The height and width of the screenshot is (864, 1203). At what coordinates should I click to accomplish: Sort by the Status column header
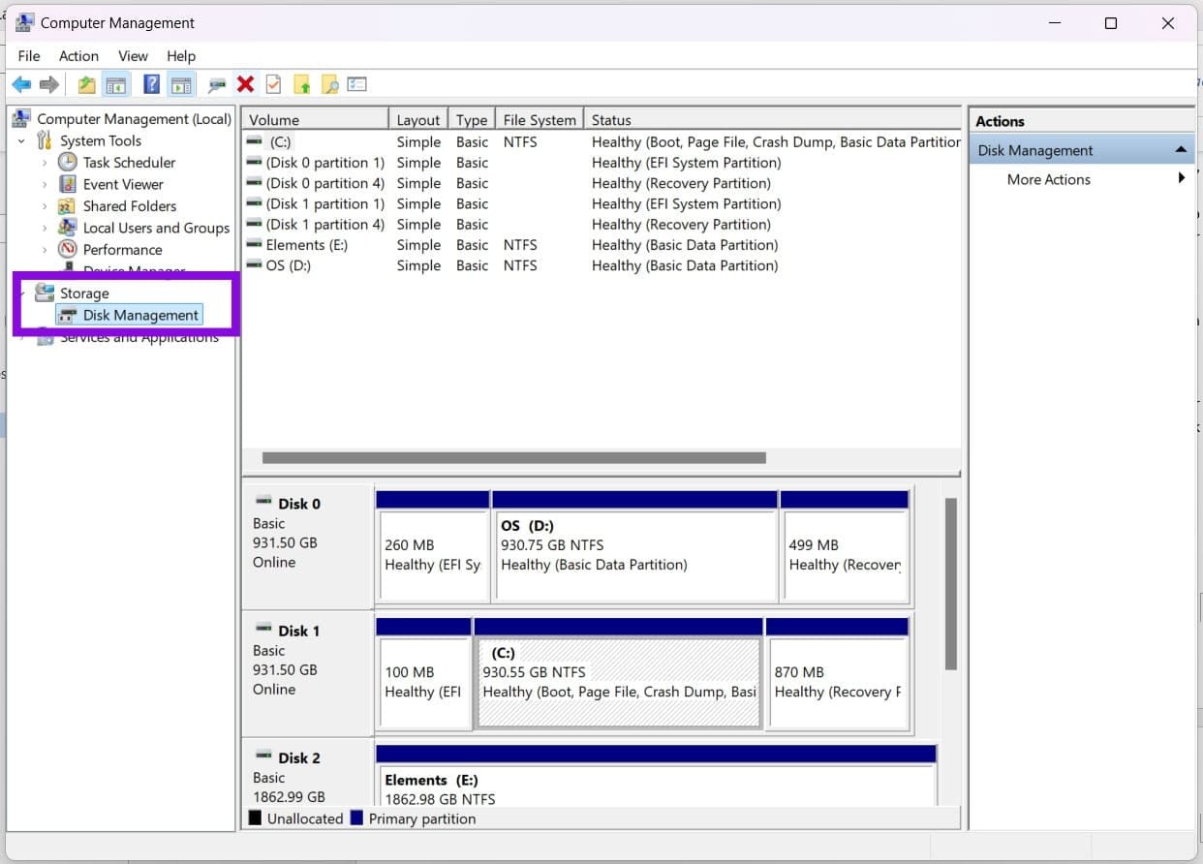(x=773, y=120)
